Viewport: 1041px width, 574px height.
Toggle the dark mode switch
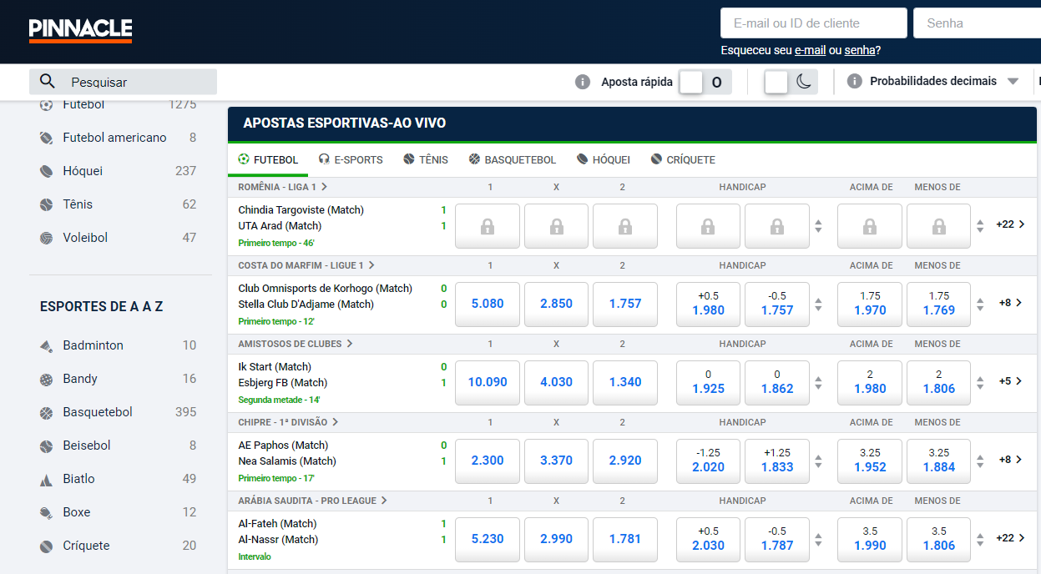(791, 82)
